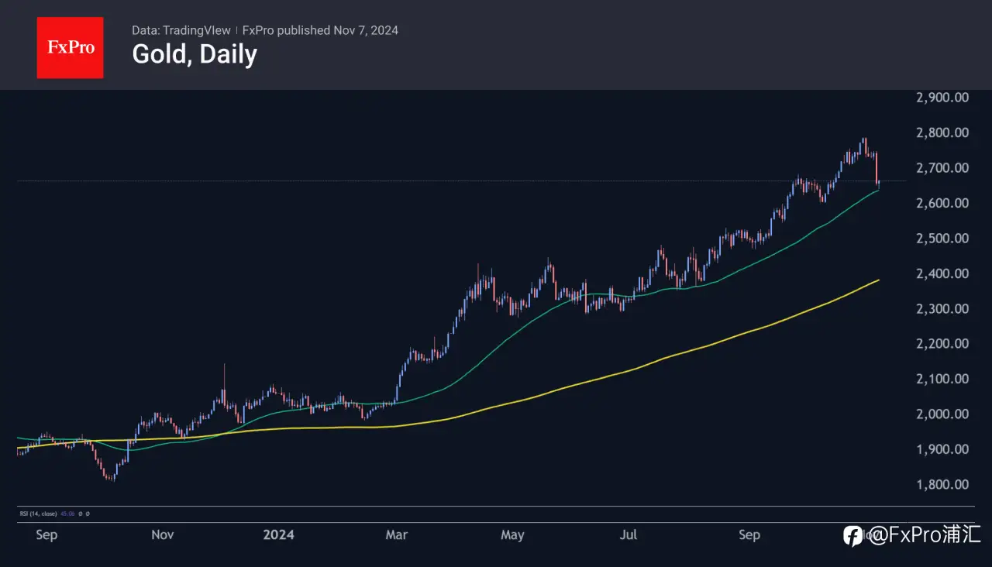Select the 2024 label on the time axis
992x567 pixels.
click(279, 534)
